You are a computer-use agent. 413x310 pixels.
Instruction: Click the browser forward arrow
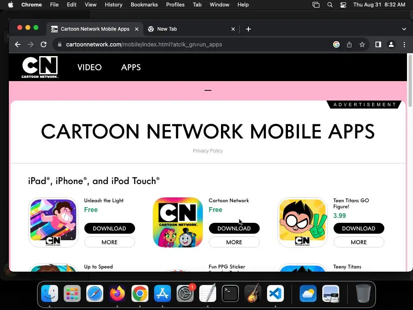(x=31, y=44)
